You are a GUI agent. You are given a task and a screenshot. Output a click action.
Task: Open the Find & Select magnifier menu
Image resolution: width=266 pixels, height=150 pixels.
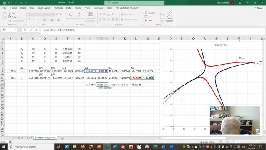(170, 17)
